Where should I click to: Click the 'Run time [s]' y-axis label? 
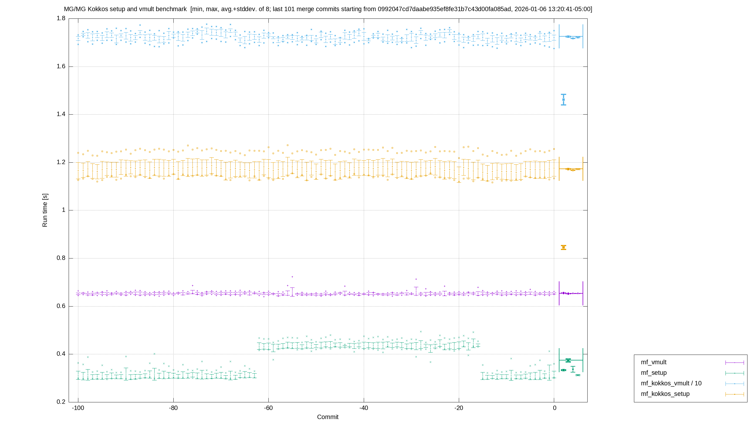pyautogui.click(x=45, y=210)
